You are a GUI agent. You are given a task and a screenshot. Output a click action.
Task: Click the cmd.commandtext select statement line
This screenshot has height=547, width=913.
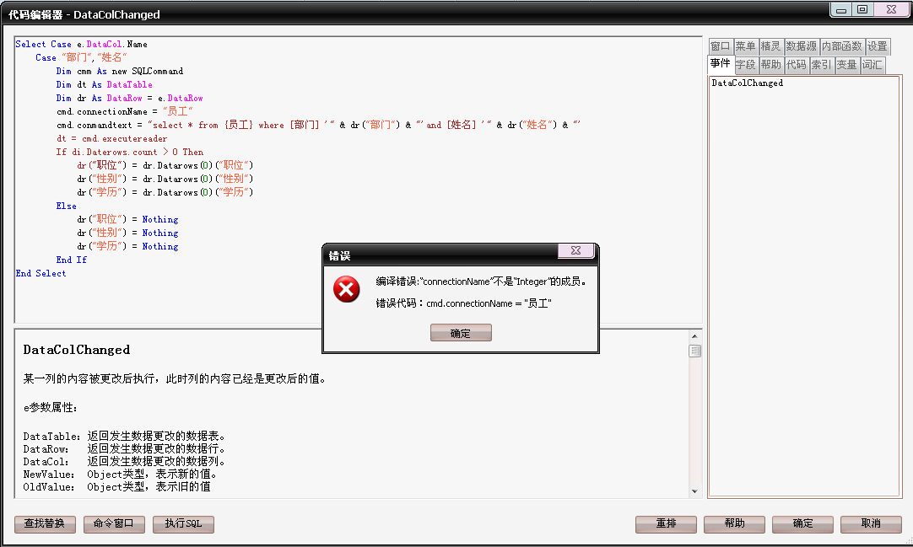point(318,125)
